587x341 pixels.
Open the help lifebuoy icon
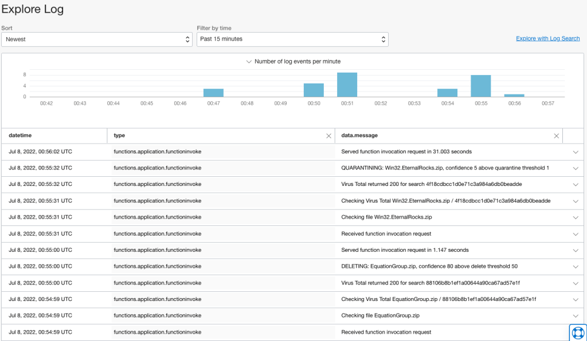pos(577,332)
